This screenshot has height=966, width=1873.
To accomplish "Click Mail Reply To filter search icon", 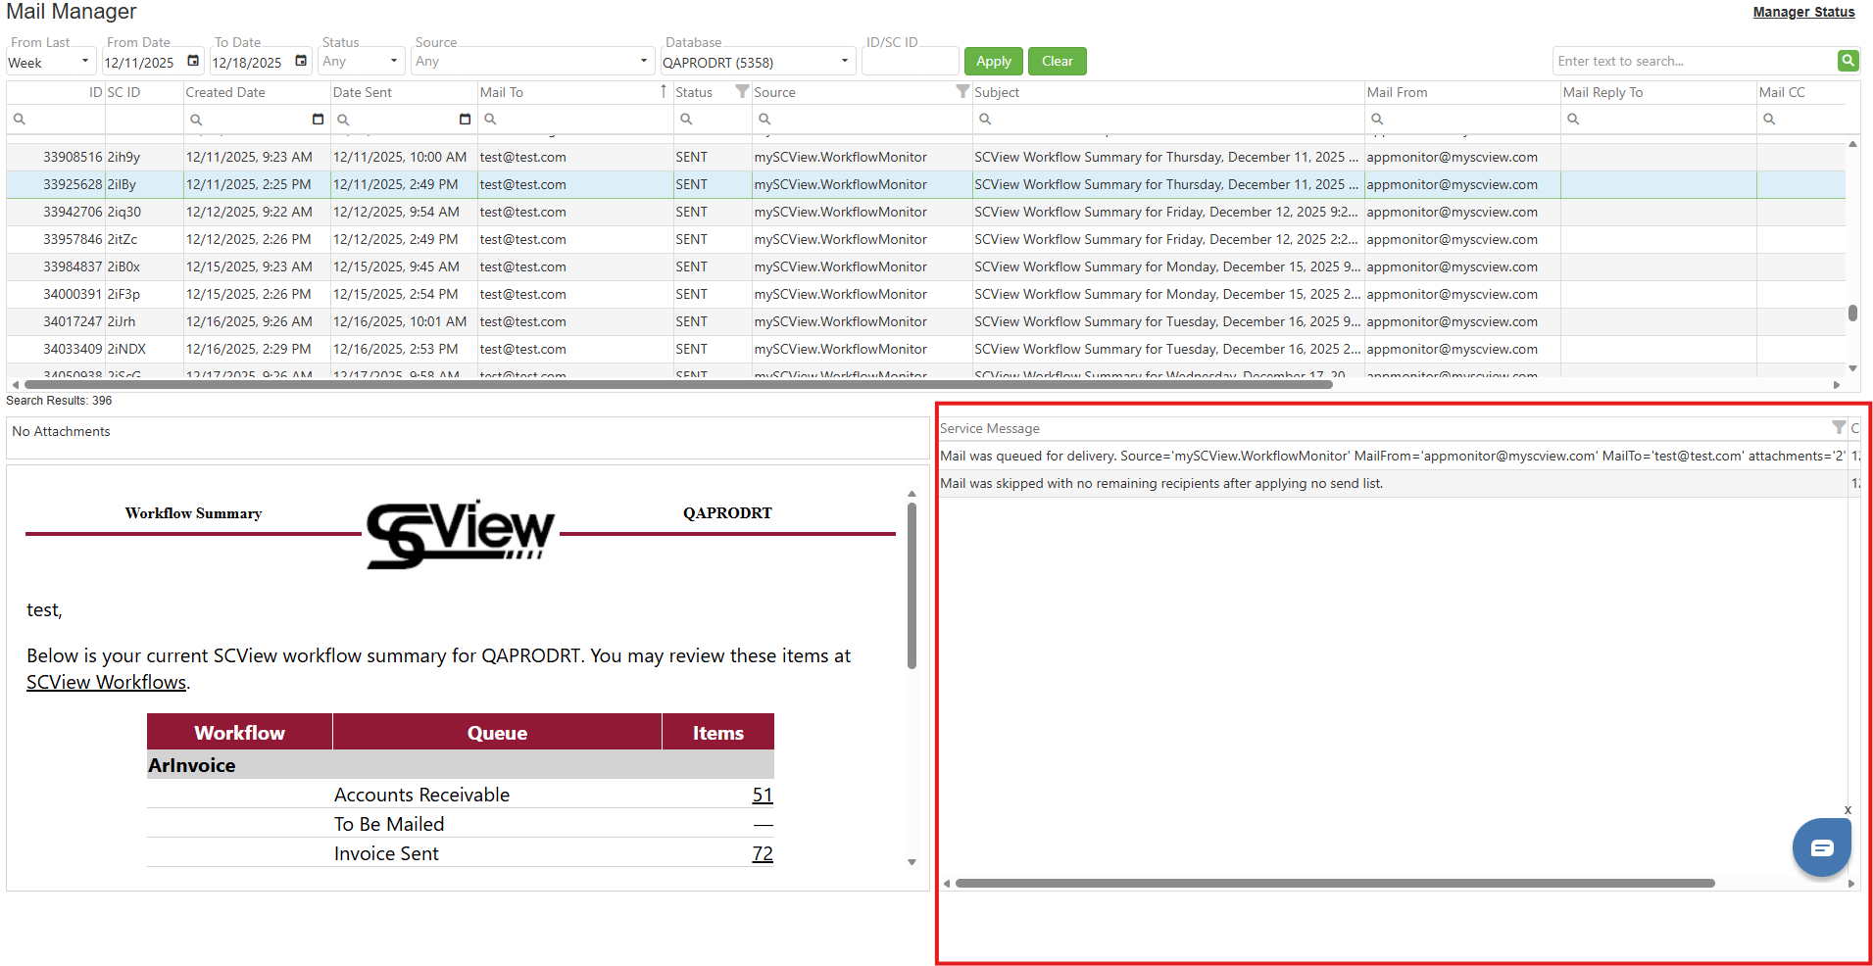I will (x=1573, y=120).
